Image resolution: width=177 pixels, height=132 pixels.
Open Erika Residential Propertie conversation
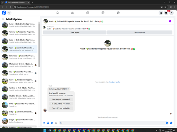19,105
